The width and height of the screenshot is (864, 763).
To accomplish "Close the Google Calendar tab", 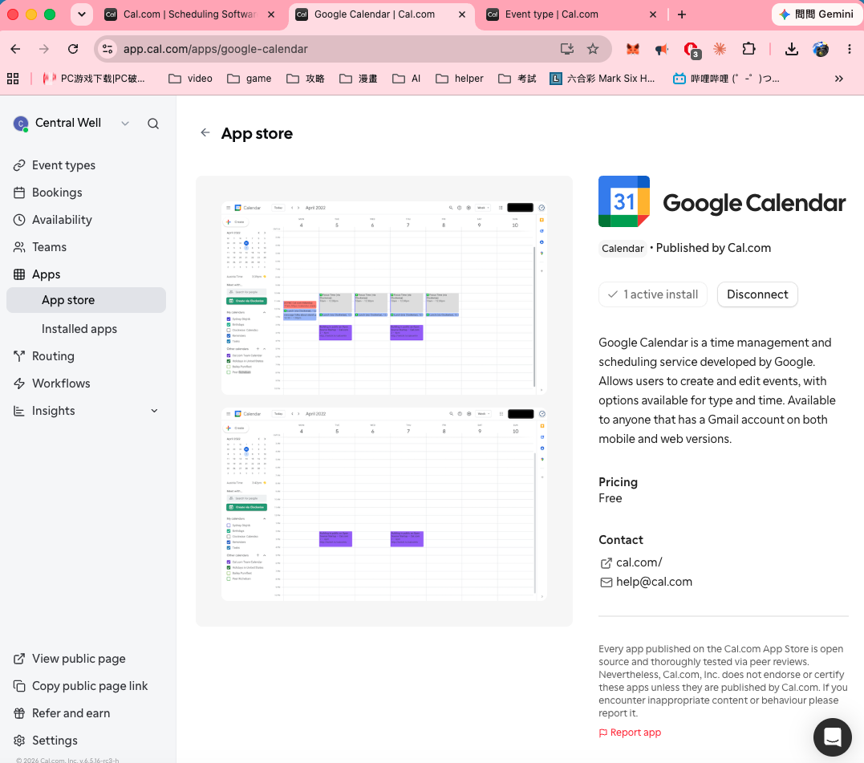I will (462, 14).
